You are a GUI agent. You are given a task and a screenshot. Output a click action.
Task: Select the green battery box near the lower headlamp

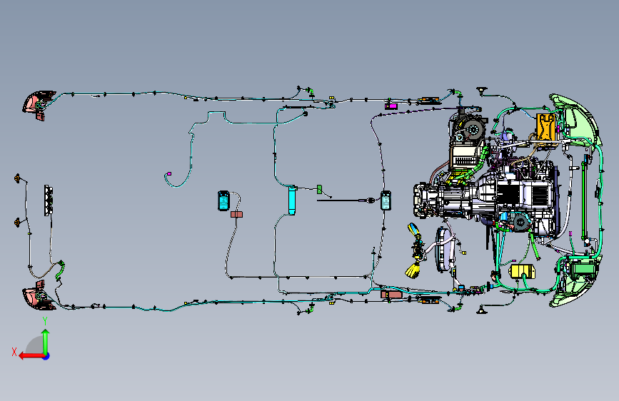(583, 270)
